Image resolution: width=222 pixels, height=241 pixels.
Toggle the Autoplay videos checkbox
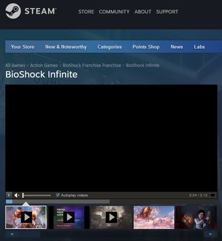[58, 195]
